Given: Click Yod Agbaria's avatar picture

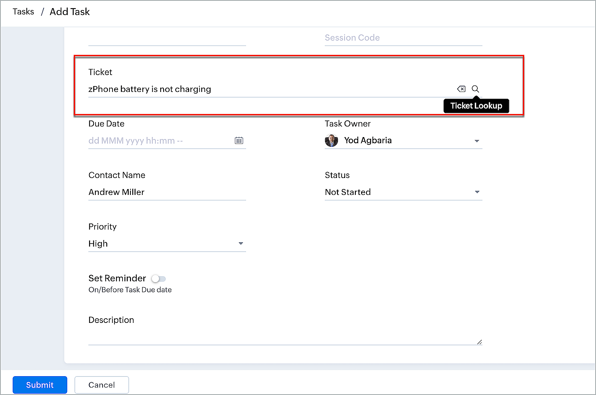Looking at the screenshot, I should click(331, 141).
